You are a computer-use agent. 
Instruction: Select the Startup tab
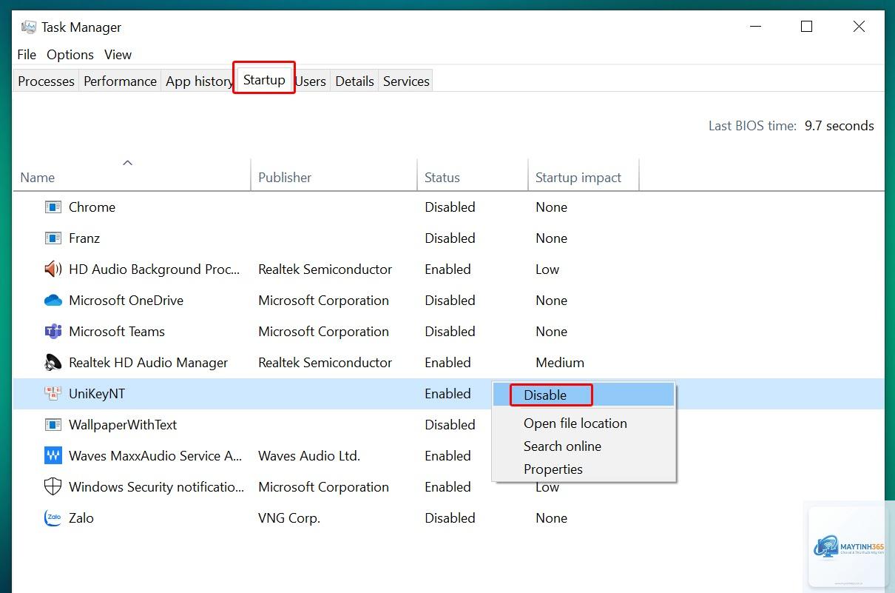264,80
